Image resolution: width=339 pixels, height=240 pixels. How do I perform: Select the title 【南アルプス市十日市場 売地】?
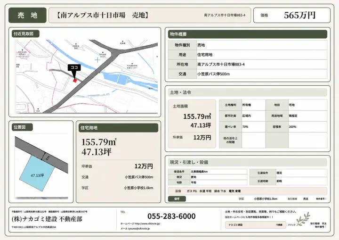coord(102,15)
